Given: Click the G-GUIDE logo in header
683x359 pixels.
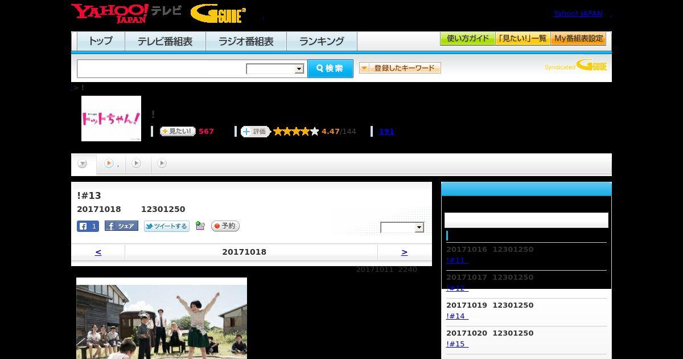Looking at the screenshot, I should [218, 14].
